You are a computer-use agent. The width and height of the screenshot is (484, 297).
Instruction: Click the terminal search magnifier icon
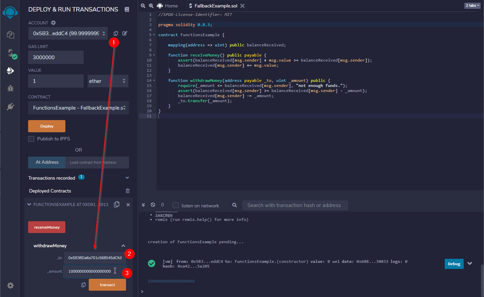point(234,205)
